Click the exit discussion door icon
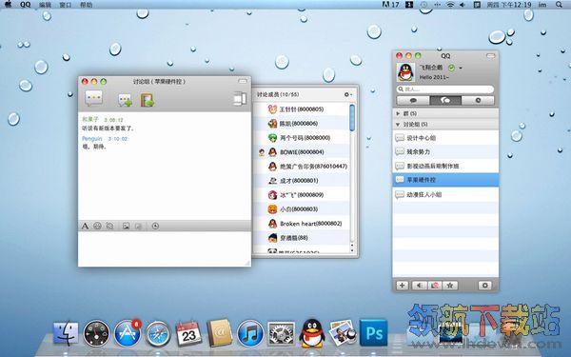The width and height of the screenshot is (571, 357). [148, 100]
